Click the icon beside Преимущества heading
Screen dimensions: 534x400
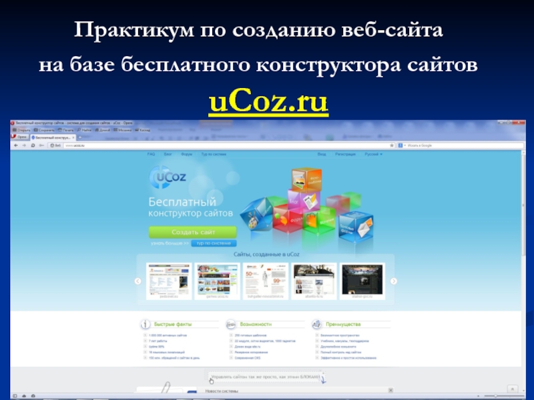[316, 324]
